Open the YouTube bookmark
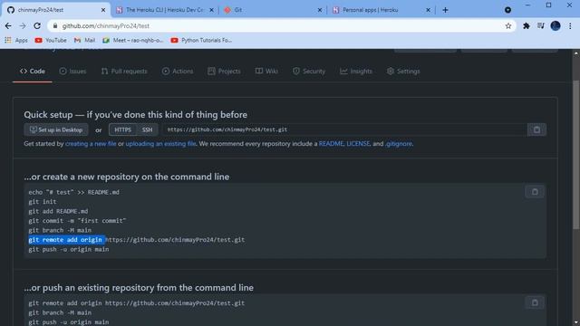Viewport: 580px width, 326px height. pos(51,40)
